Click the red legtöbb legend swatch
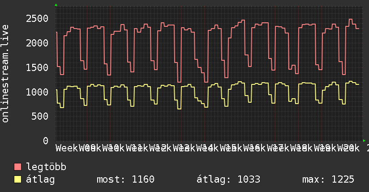 [17, 167]
